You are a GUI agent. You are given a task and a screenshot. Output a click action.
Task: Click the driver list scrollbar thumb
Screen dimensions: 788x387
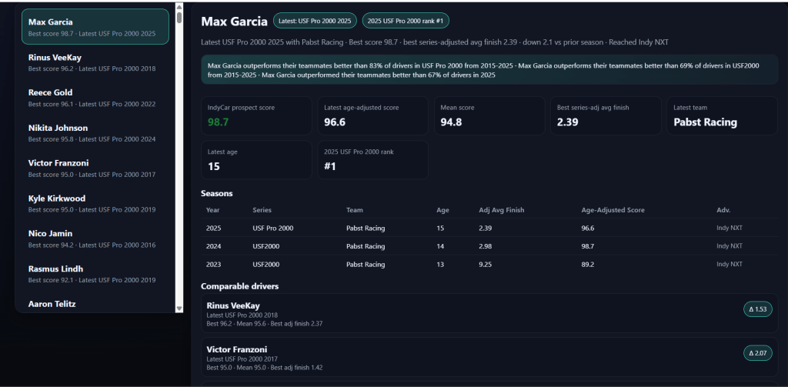[179, 17]
